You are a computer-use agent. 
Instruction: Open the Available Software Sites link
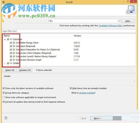pos(111,26)
